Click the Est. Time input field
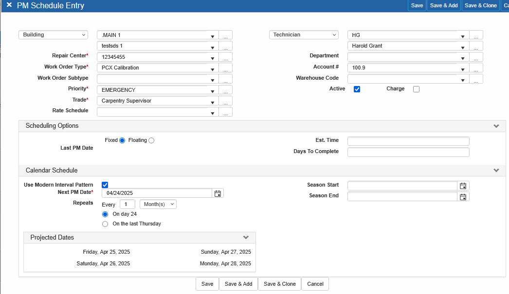The height and width of the screenshot is (294, 509). click(x=408, y=141)
